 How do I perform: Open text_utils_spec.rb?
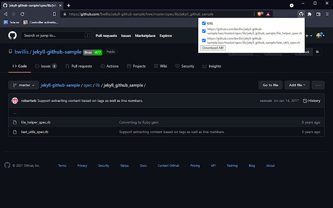[34, 132]
